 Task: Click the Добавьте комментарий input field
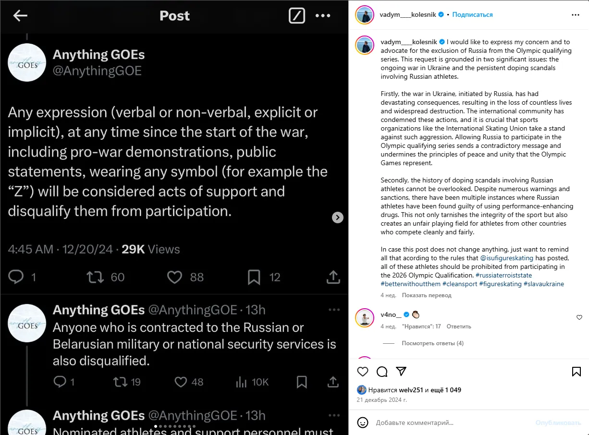pyautogui.click(x=447, y=423)
